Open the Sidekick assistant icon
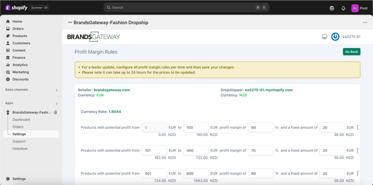 [x=331, y=8]
